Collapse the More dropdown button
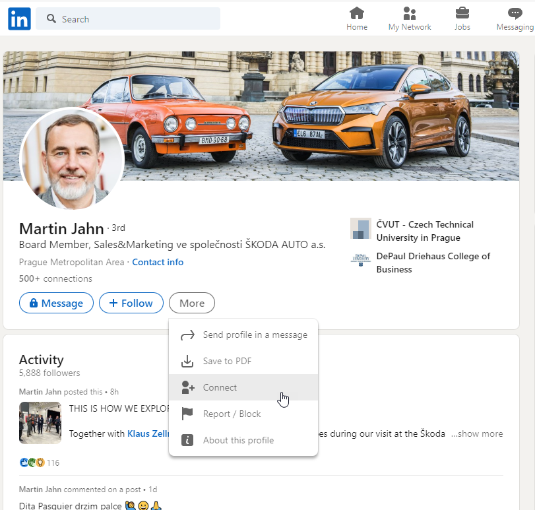535x510 pixels. point(192,303)
